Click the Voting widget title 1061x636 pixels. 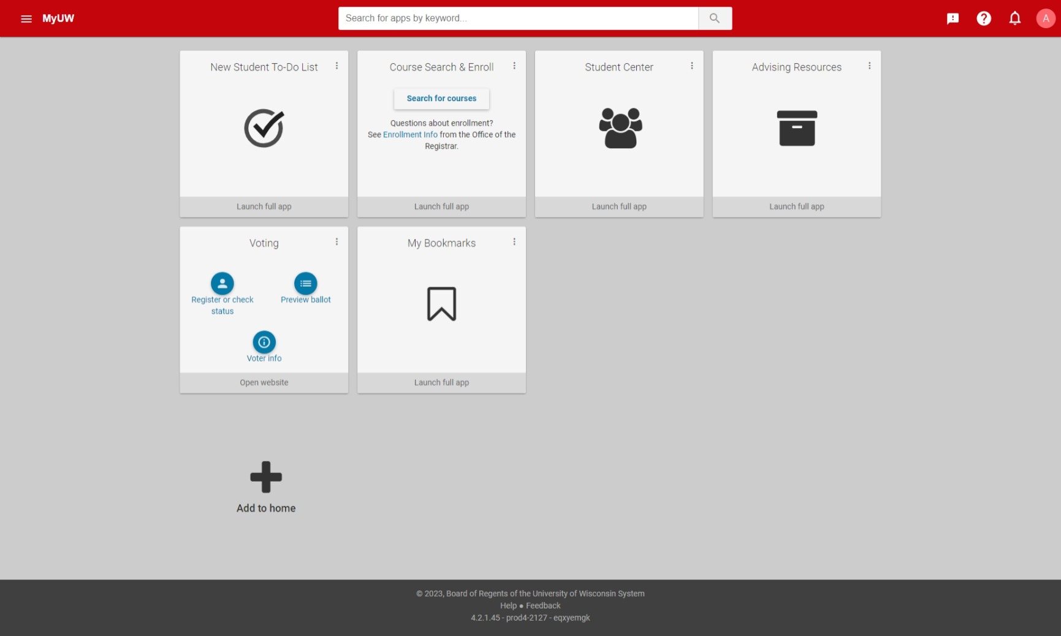point(264,243)
